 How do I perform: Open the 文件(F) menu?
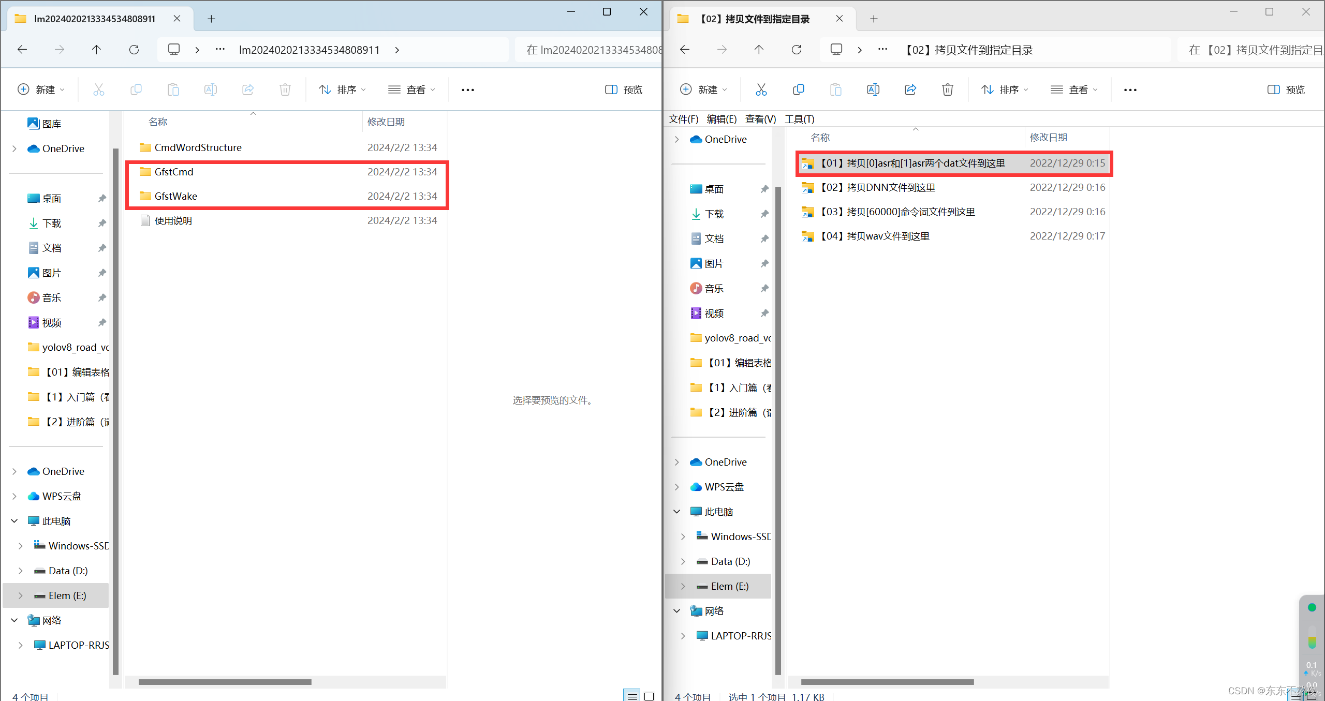[x=683, y=119]
